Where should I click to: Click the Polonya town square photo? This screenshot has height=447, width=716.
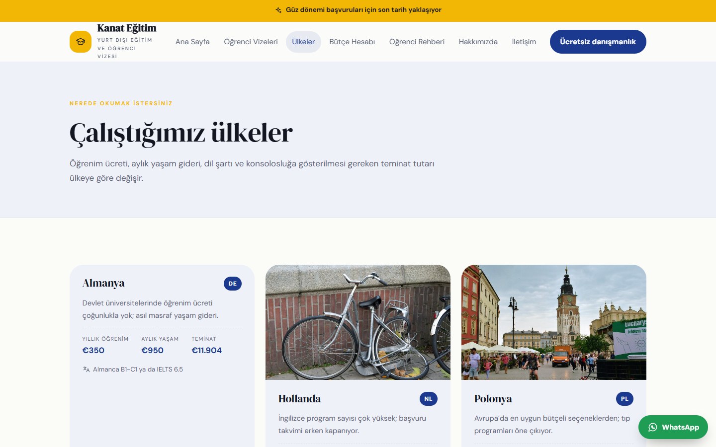point(554,322)
